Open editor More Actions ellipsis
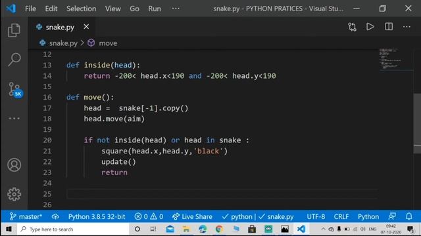 [x=407, y=27]
